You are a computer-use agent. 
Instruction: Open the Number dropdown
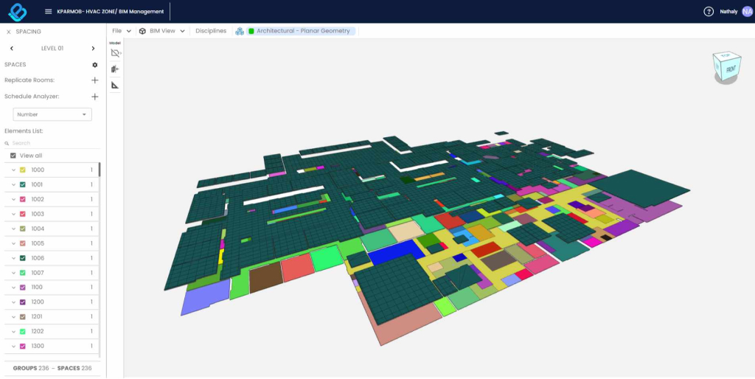pyautogui.click(x=52, y=114)
